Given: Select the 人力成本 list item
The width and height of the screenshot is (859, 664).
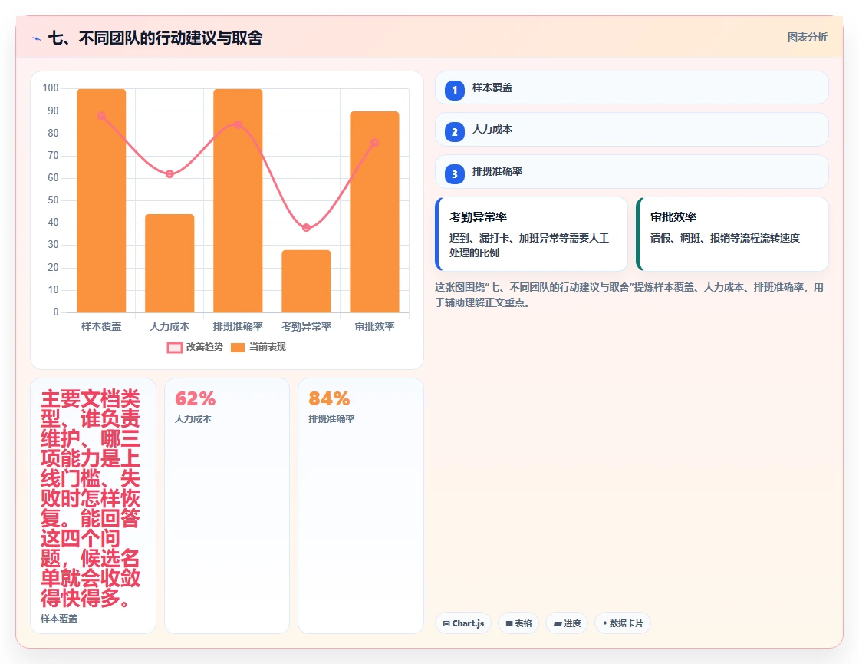Looking at the screenshot, I should coord(631,130).
